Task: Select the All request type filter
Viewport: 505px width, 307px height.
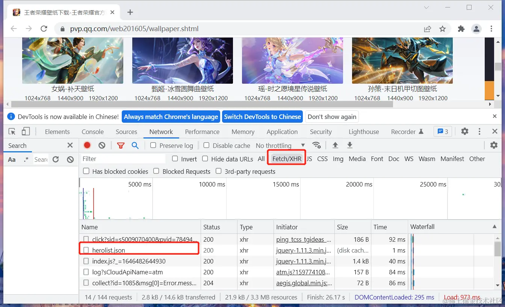Action: pos(261,159)
